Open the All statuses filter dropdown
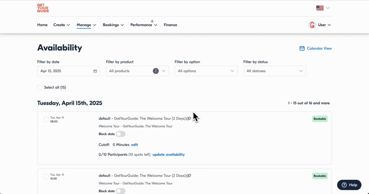This screenshot has width=369, height=194. (275, 71)
